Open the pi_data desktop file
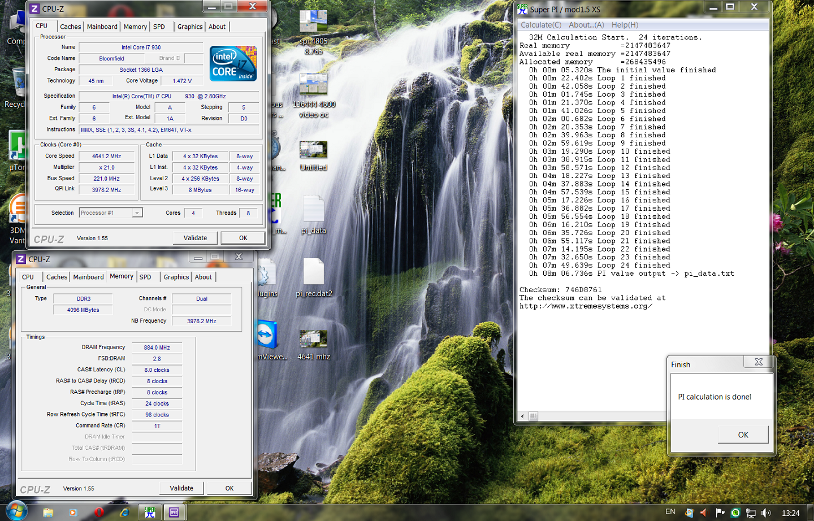This screenshot has height=521, width=814. (313, 215)
